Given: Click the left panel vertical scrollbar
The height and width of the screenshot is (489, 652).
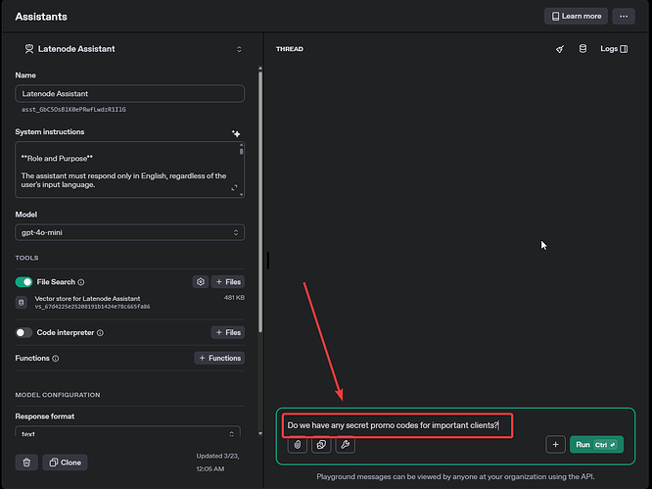Looking at the screenshot, I should (x=260, y=202).
